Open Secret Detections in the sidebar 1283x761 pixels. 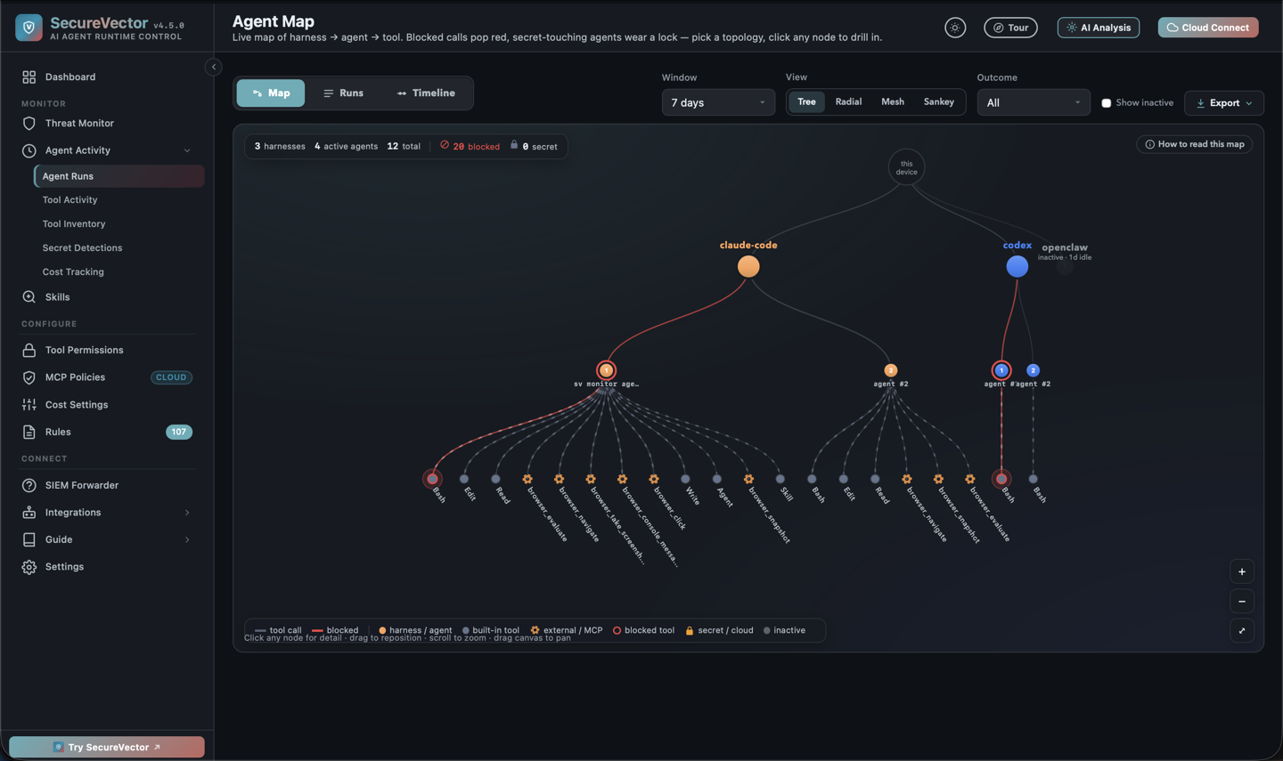[82, 248]
